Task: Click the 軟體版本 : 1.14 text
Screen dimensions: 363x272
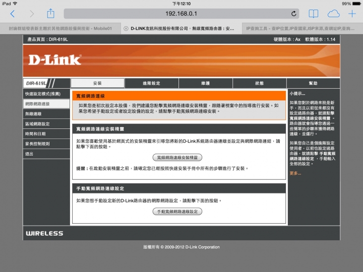Action: 320,39
